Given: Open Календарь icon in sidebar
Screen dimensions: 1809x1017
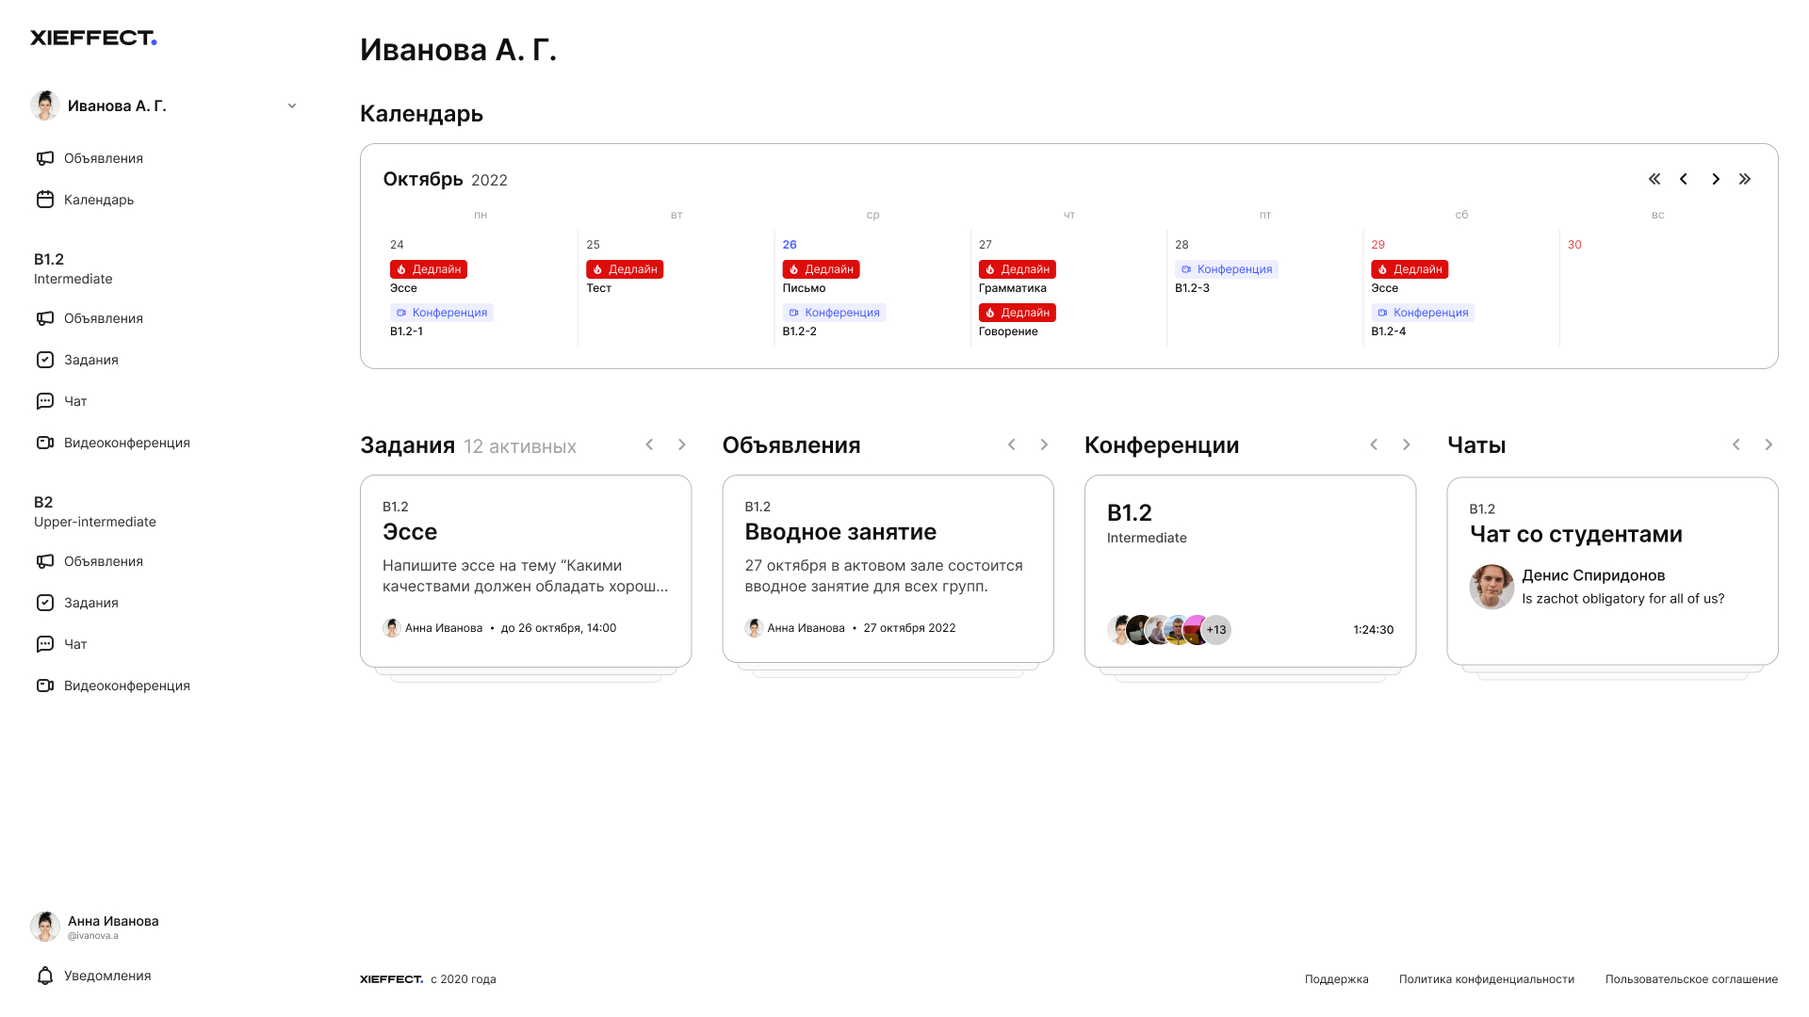Looking at the screenshot, I should (x=45, y=200).
